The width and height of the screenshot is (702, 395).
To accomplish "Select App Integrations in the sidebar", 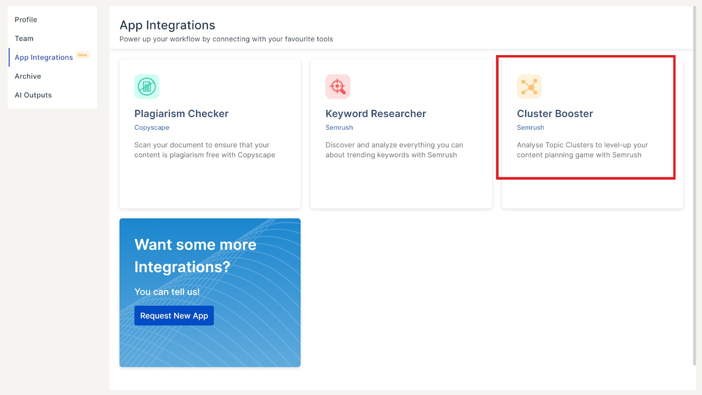I will 44,57.
